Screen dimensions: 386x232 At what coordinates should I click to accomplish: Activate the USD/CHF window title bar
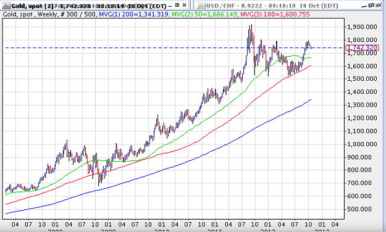[288, 6]
